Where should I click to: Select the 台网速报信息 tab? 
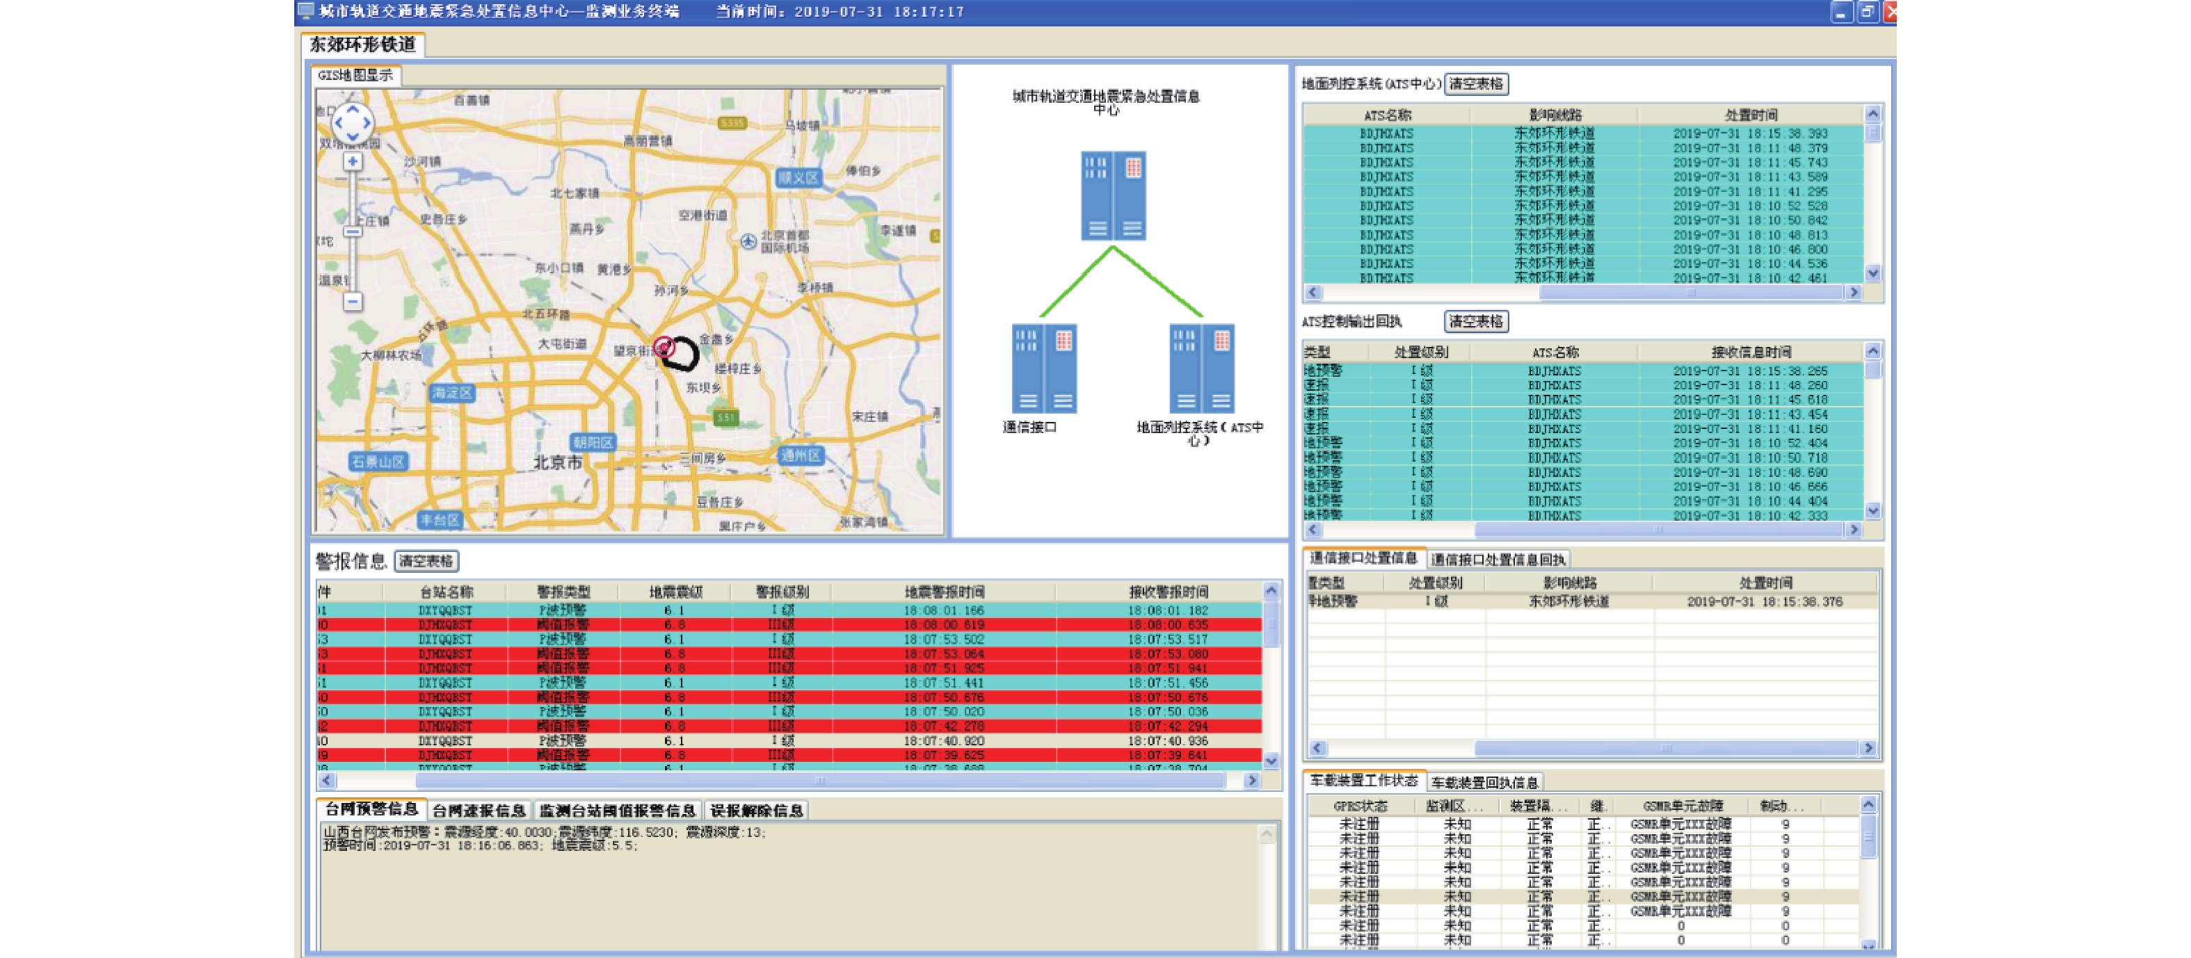(479, 811)
